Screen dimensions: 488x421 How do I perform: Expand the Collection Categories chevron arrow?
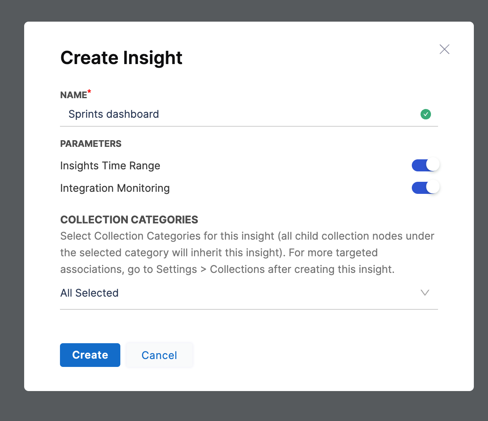tap(425, 293)
